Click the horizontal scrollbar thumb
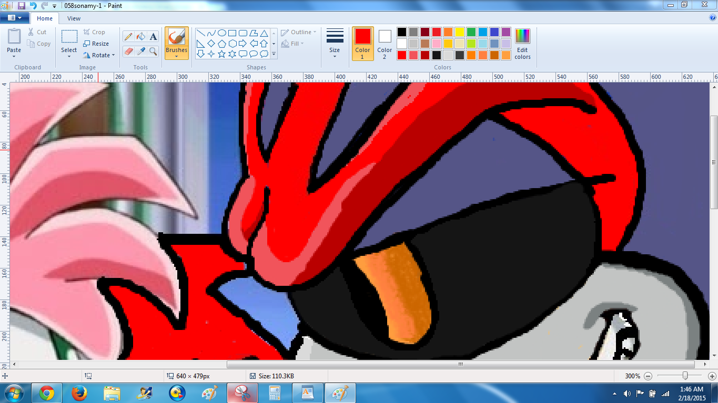The image size is (718, 403). [x=461, y=364]
